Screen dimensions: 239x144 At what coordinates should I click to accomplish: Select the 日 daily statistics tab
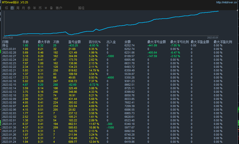[12, 8]
